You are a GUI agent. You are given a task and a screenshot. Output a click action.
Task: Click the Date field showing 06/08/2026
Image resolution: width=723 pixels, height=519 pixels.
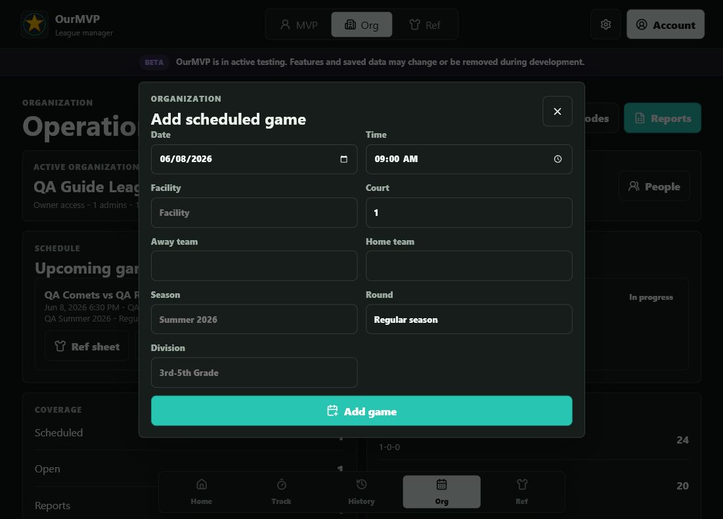click(x=253, y=159)
